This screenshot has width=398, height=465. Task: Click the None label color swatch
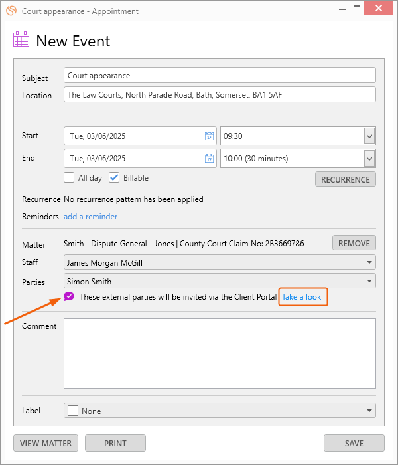[x=73, y=411]
